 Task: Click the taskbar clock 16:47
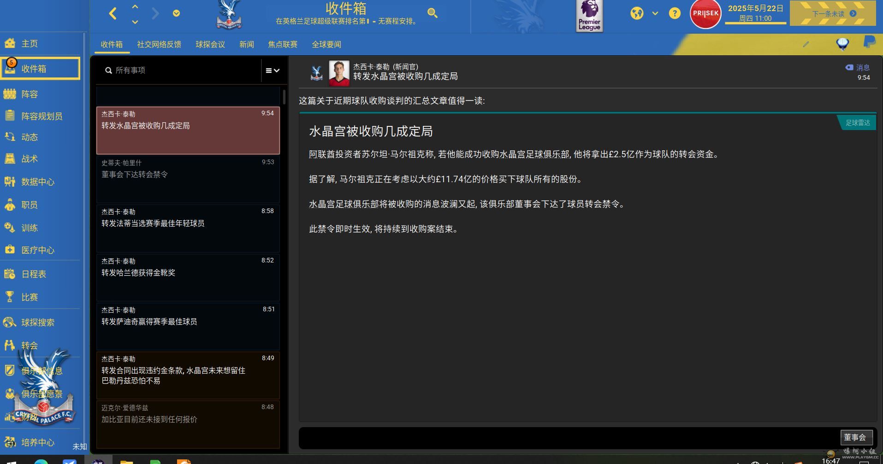(x=830, y=461)
